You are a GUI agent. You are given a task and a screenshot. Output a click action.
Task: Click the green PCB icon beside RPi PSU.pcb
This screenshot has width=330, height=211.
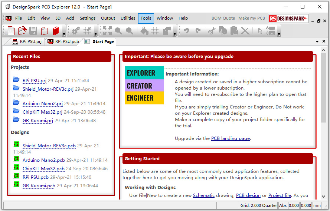(x=16, y=175)
